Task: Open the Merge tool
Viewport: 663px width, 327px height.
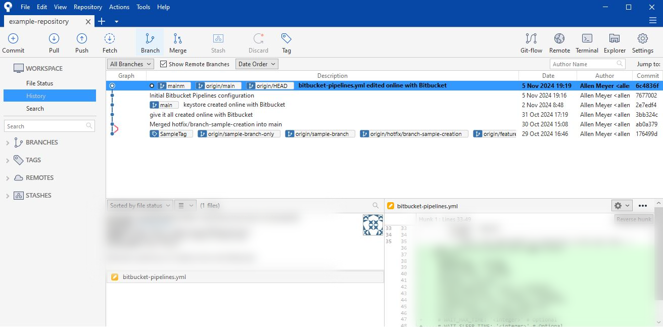Action: [x=178, y=43]
